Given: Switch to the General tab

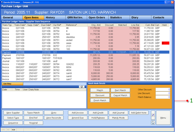Looking at the screenshot, I should 12,18.
